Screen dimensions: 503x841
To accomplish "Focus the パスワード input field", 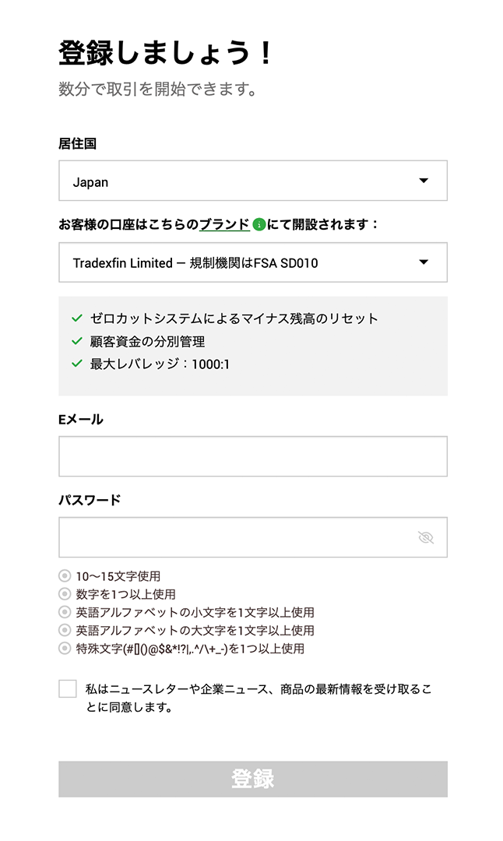I will click(234, 537).
